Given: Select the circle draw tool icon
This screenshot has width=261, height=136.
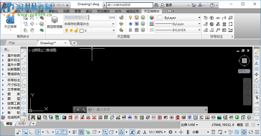Looking at the screenshot, I should point(24,86).
